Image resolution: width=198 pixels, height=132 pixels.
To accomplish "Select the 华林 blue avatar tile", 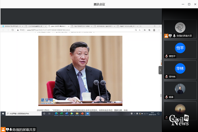I will point(180,68).
